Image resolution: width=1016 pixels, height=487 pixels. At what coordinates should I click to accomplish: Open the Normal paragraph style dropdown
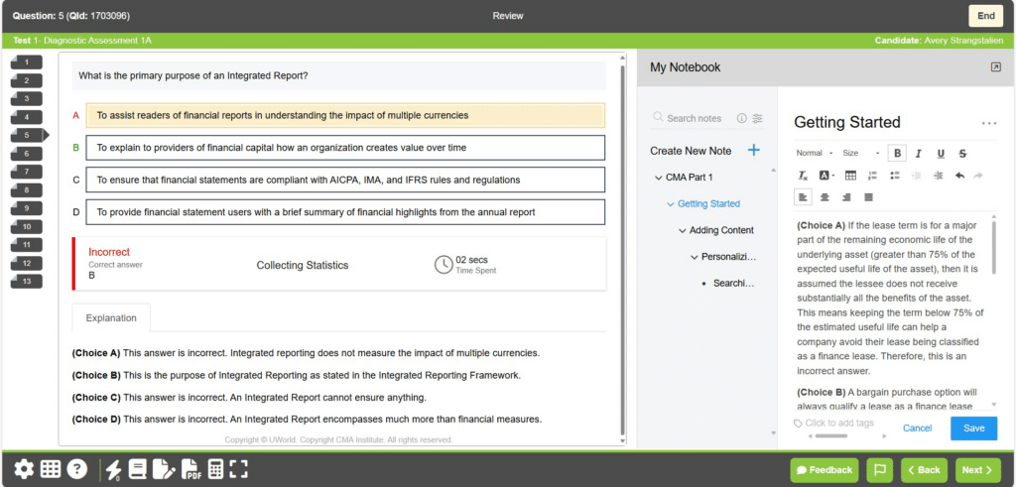click(x=815, y=154)
